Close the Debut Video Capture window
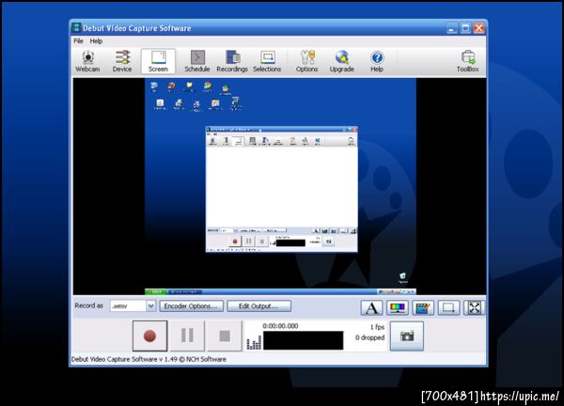Image resolution: width=564 pixels, height=406 pixels. pos(478,28)
